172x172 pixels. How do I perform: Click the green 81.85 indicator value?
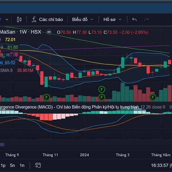tap(13, 47)
